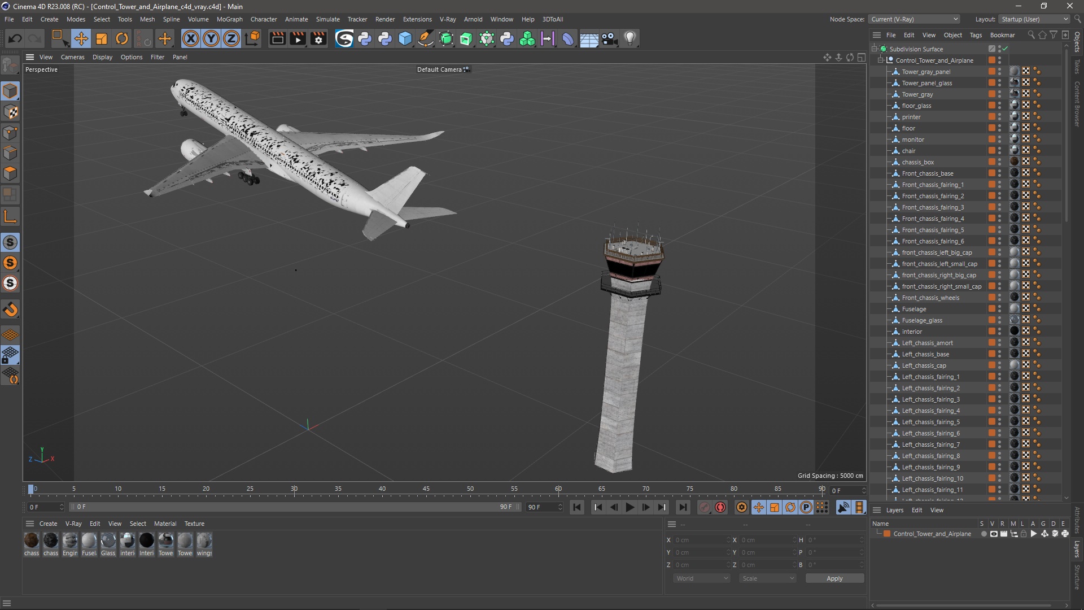Click the Undo arrow icon
Viewport: 1084px width, 610px height.
point(15,38)
